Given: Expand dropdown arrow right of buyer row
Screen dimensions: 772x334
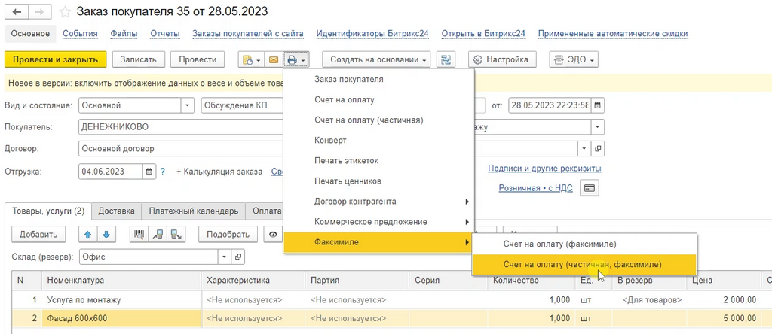Looking at the screenshot, I should [598, 127].
